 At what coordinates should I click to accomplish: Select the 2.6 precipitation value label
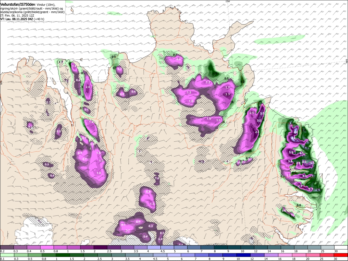[304, 130]
